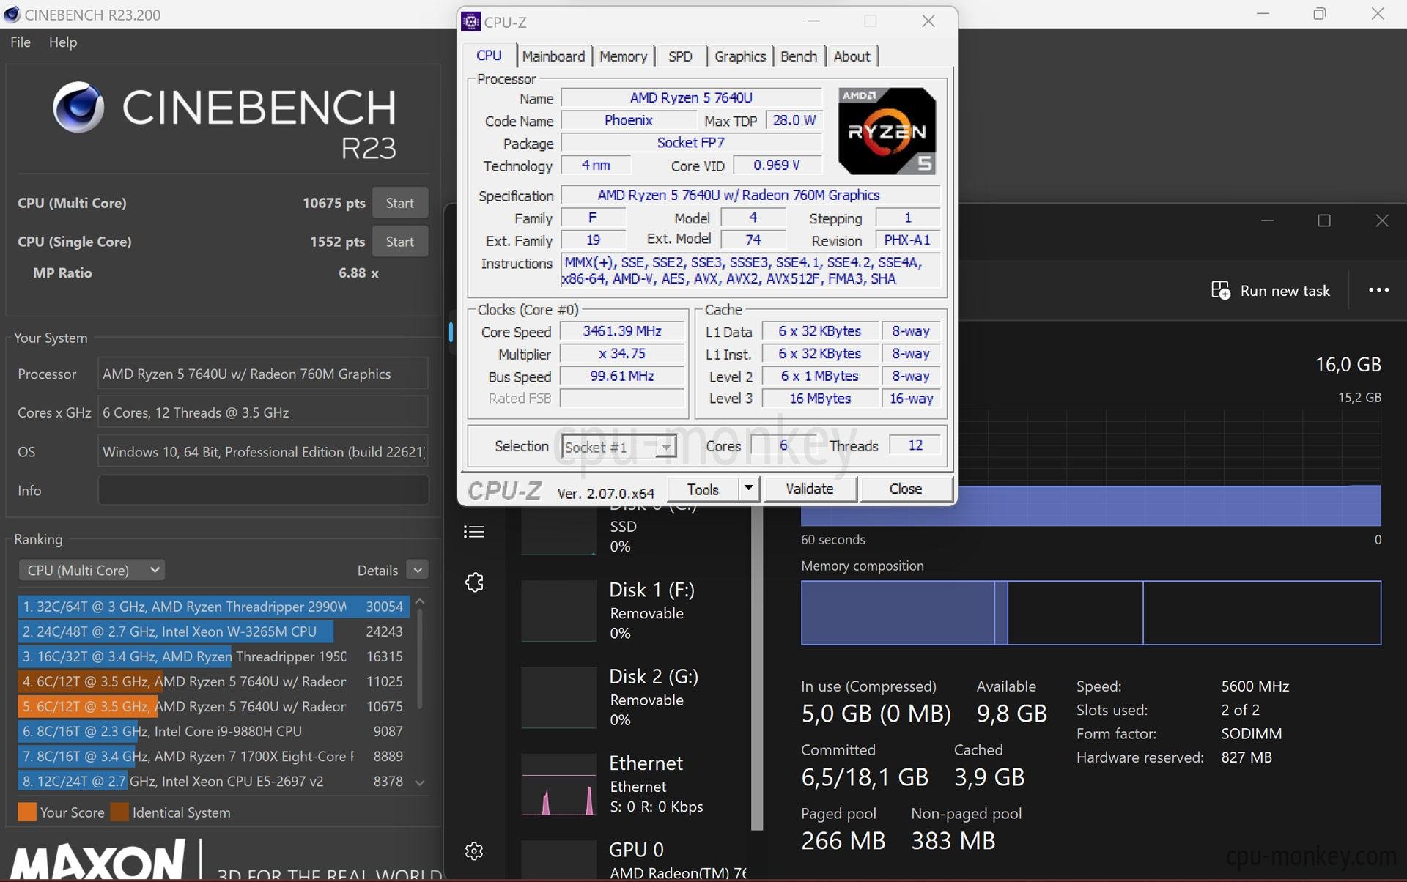
Task: Click Run new task in Task Manager
Action: click(1270, 291)
